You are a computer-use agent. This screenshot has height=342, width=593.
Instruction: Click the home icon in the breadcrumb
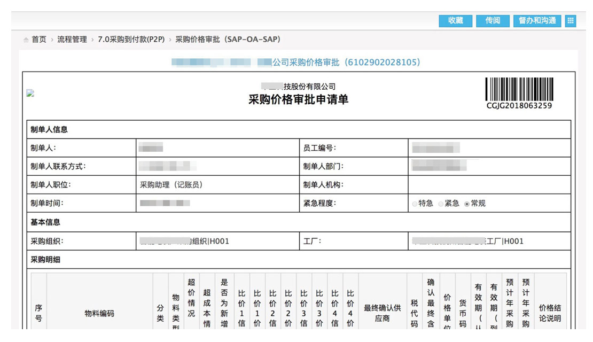[x=26, y=40]
